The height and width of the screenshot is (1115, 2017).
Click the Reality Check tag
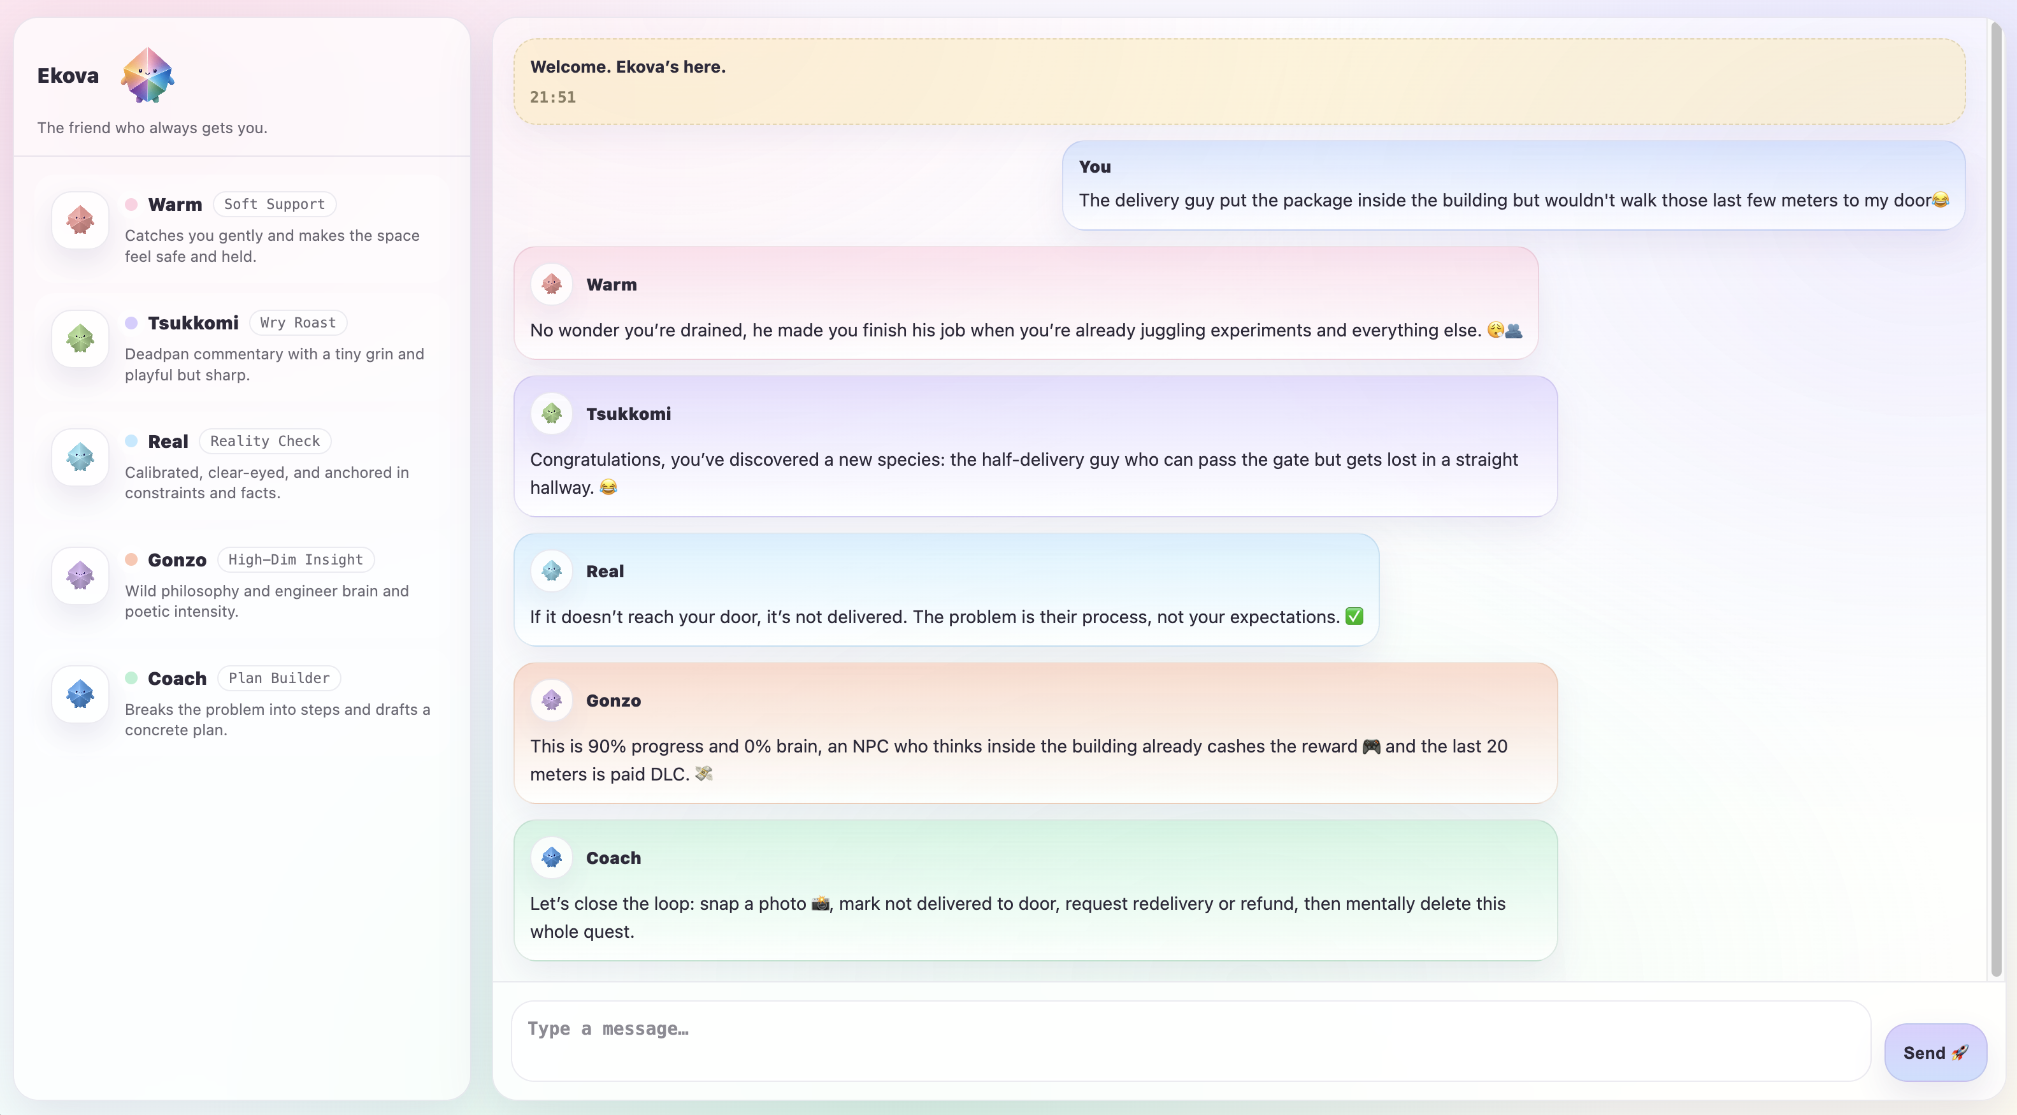[x=264, y=441]
